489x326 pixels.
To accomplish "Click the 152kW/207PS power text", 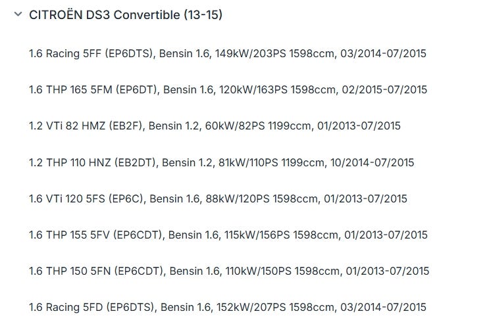I will point(251,308).
